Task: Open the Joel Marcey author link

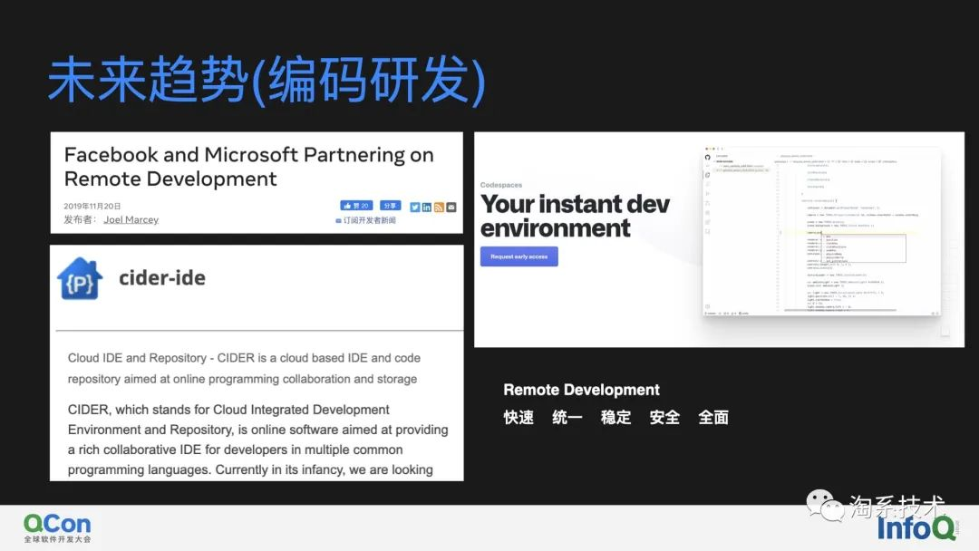Action: (131, 219)
